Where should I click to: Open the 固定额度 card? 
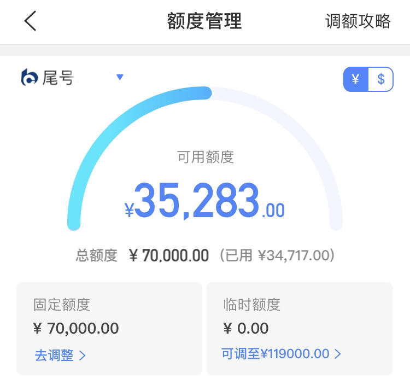pyautogui.click(x=109, y=329)
